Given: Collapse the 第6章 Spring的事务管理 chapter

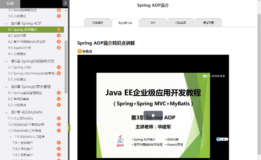Looking at the screenshot, I should 6,87.
